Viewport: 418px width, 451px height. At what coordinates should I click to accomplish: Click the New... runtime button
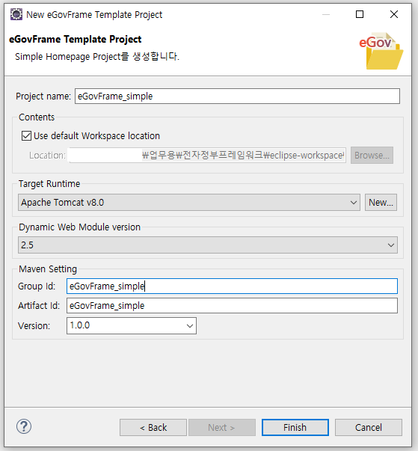point(381,202)
